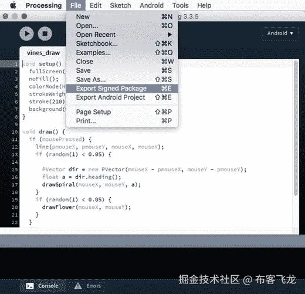This screenshot has height=294, width=305.
Task: Choose Print... from the File menu
Action: click(x=122, y=121)
